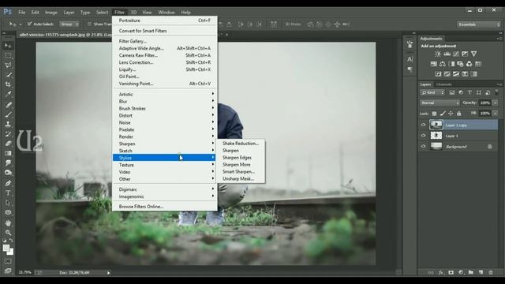Select Unsharp Mask from the submenu

pos(241,179)
